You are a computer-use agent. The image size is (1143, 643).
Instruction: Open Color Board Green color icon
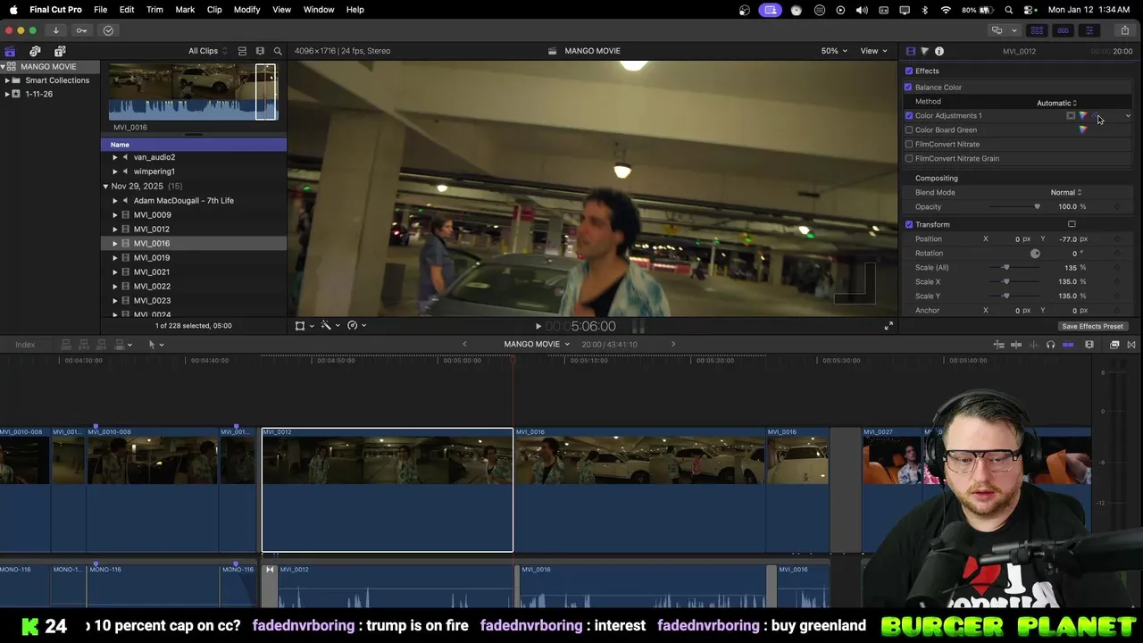tap(1083, 129)
